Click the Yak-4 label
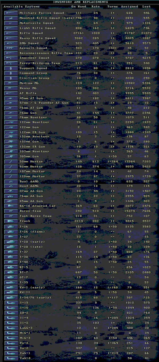 (25, 358)
